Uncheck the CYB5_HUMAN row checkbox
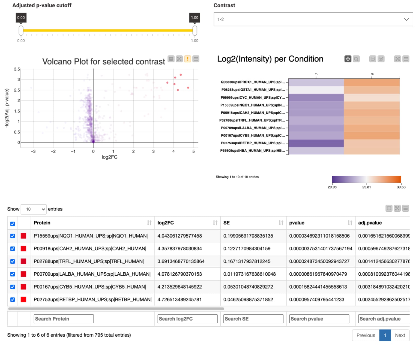This screenshot has height=347, width=419. tap(13, 287)
